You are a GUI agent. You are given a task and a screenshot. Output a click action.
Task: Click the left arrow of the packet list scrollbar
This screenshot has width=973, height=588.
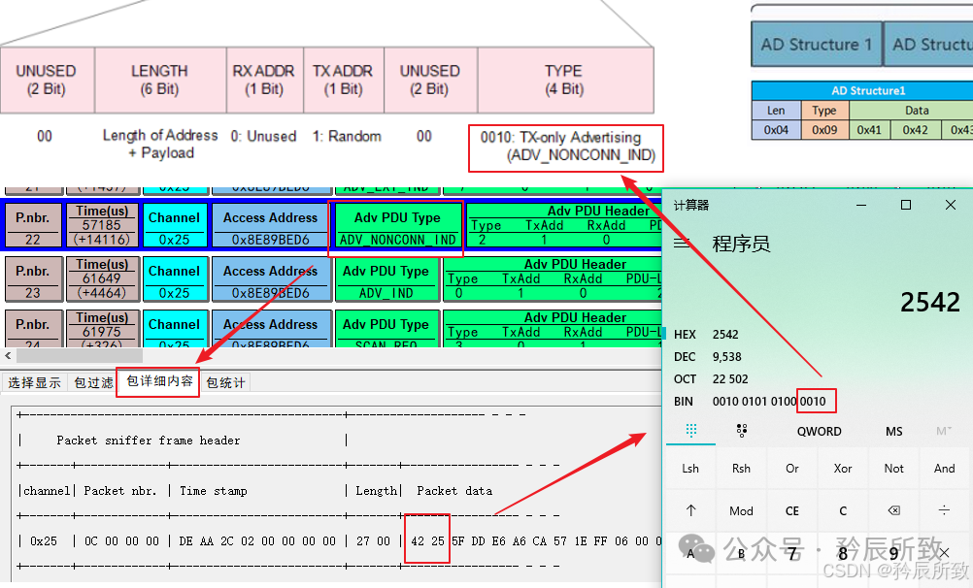click(8, 355)
